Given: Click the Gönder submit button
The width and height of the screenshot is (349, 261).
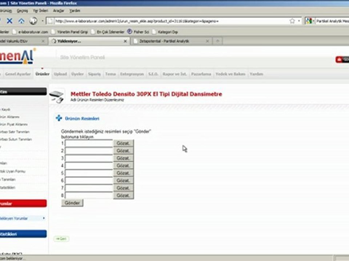Looking at the screenshot, I should pos(72,203).
